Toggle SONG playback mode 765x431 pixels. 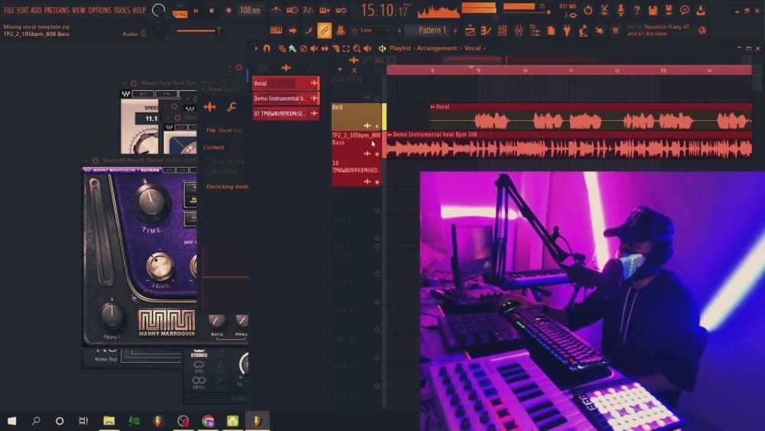click(x=180, y=12)
